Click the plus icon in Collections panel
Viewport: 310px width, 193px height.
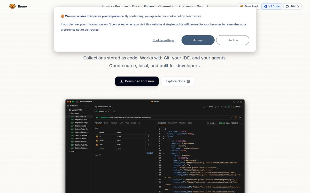coord(88,106)
